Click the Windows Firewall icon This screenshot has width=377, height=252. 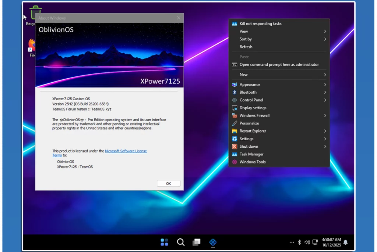point(235,115)
